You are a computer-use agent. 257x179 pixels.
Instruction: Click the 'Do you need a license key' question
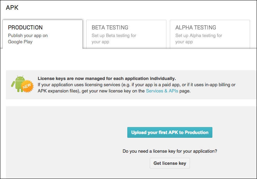pyautogui.click(x=170, y=151)
